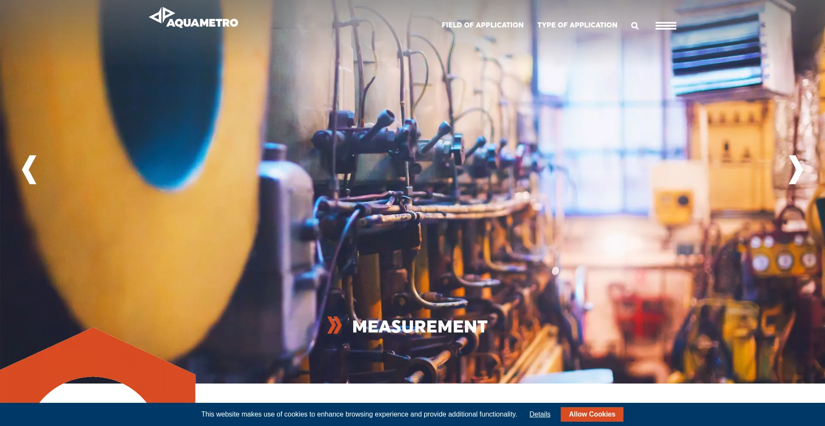Go to next slide arrow
This screenshot has height=426, width=825.
795,170
